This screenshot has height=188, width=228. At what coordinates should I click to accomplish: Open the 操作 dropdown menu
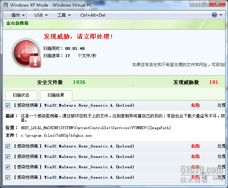point(15,15)
